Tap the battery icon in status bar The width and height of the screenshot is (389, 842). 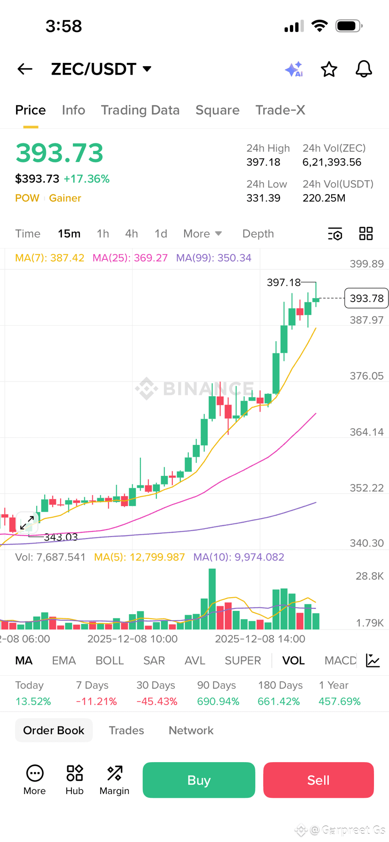[349, 26]
